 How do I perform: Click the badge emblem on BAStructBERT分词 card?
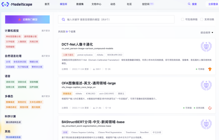(206, 124)
